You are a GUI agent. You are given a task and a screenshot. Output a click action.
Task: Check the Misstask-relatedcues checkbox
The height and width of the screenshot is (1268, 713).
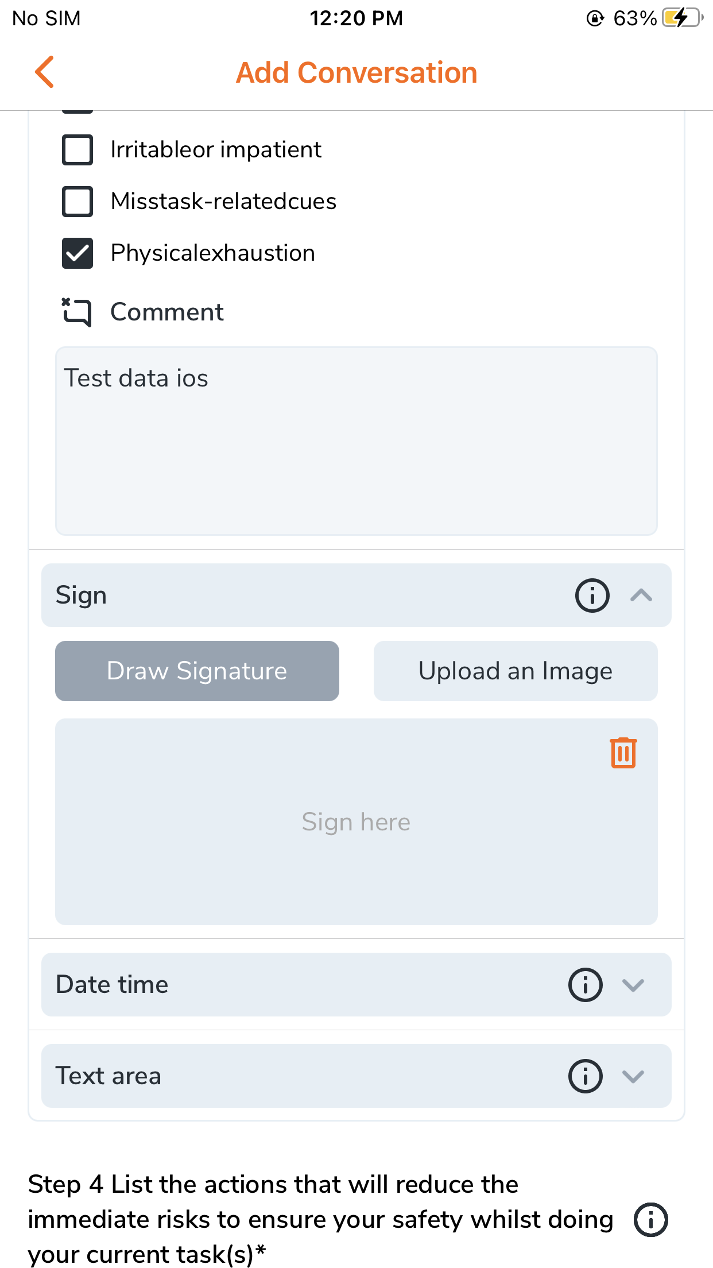click(x=77, y=202)
